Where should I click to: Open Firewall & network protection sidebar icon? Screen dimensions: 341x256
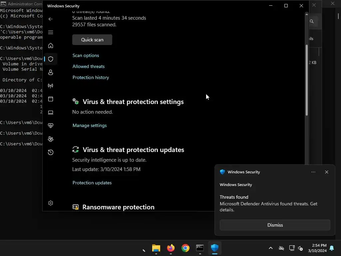point(51,86)
